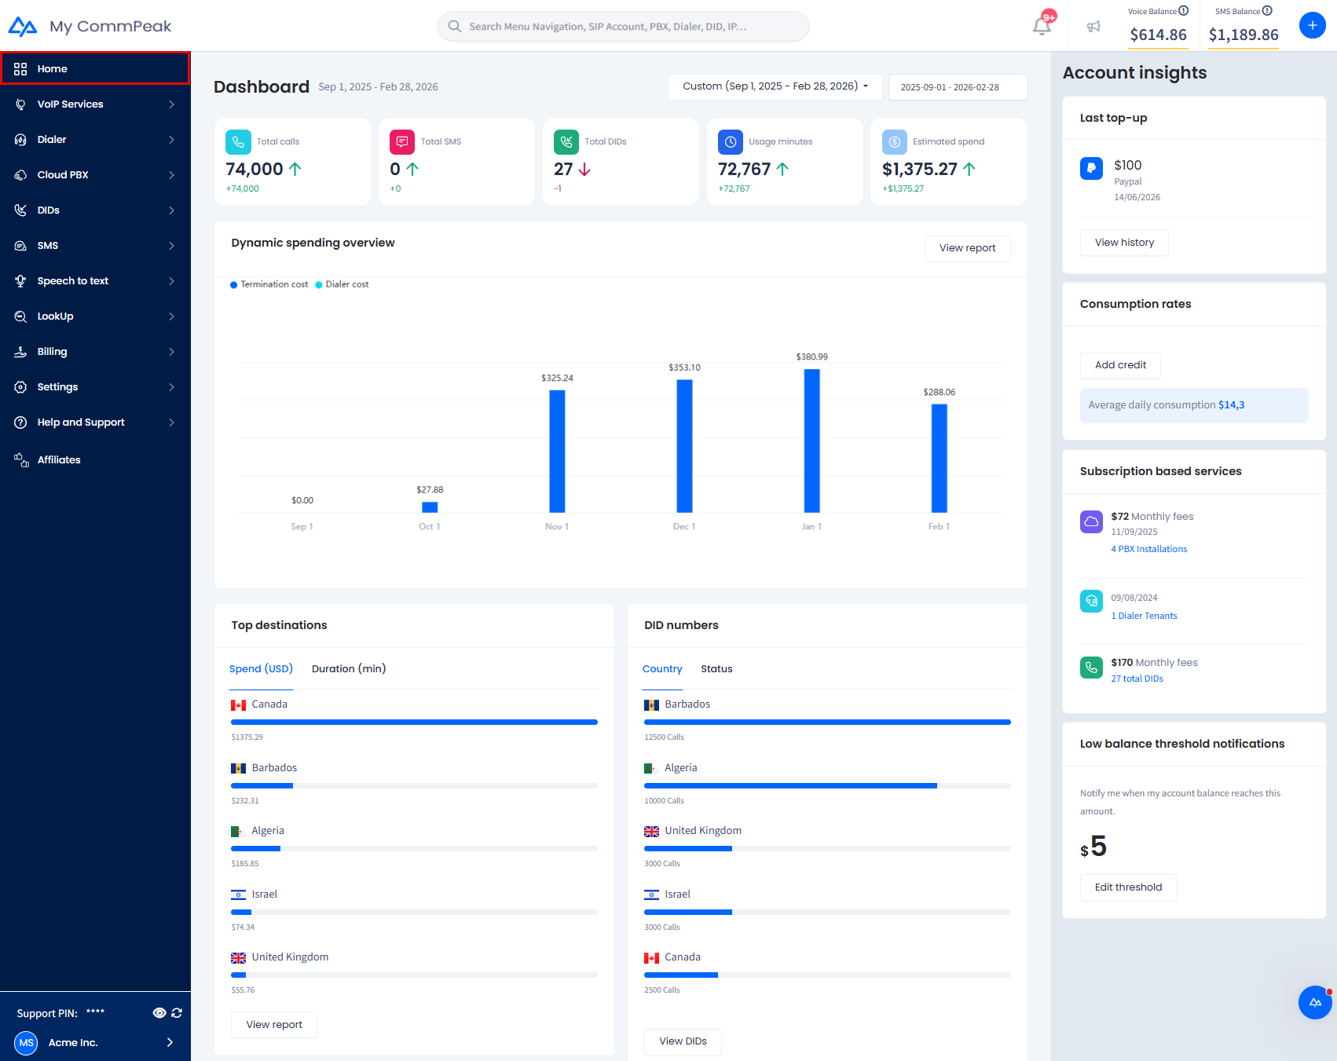The image size is (1337, 1061).
Task: Click the blue plus add-funds button
Action: [x=1312, y=25]
